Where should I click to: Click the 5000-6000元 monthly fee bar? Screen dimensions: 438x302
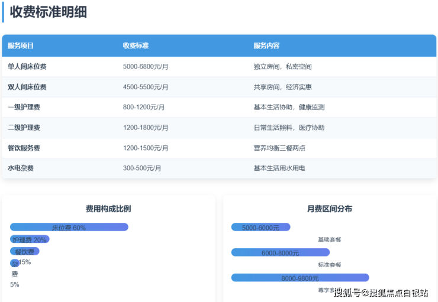[x=260, y=227]
